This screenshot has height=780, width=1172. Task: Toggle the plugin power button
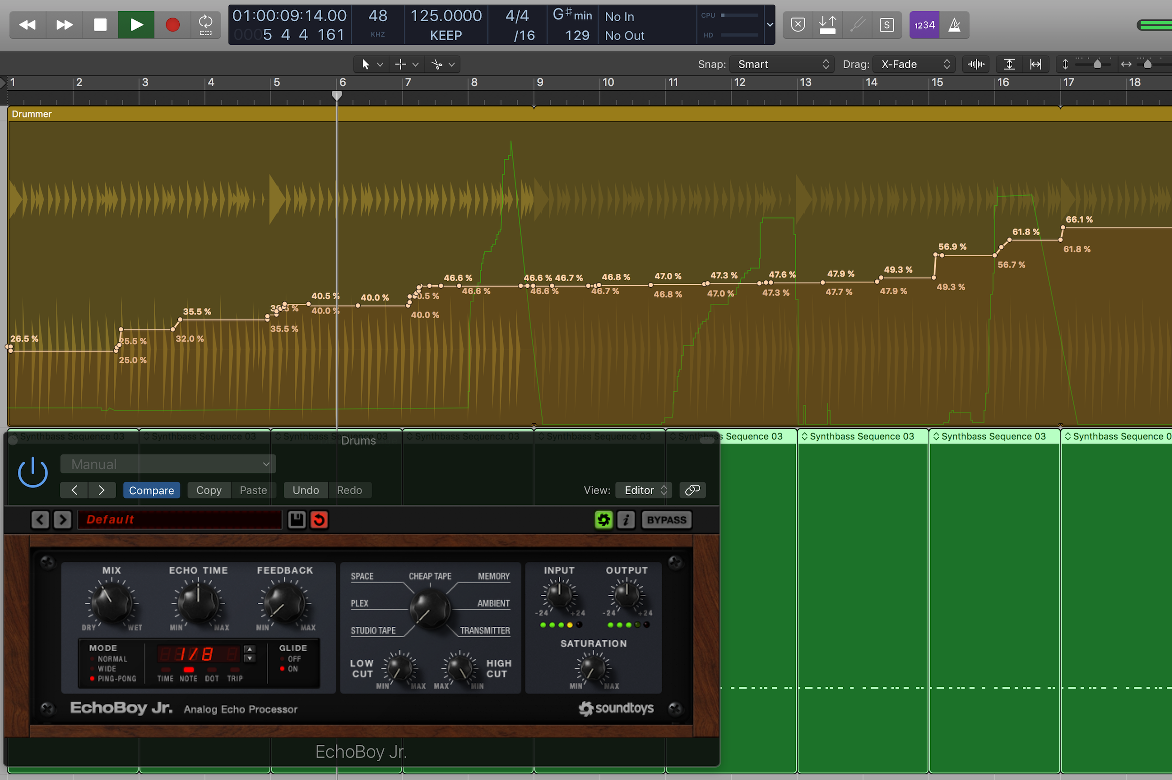33,472
